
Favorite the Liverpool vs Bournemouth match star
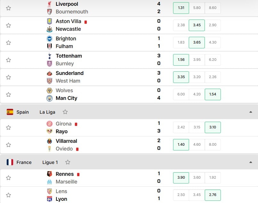(x=8, y=8)
